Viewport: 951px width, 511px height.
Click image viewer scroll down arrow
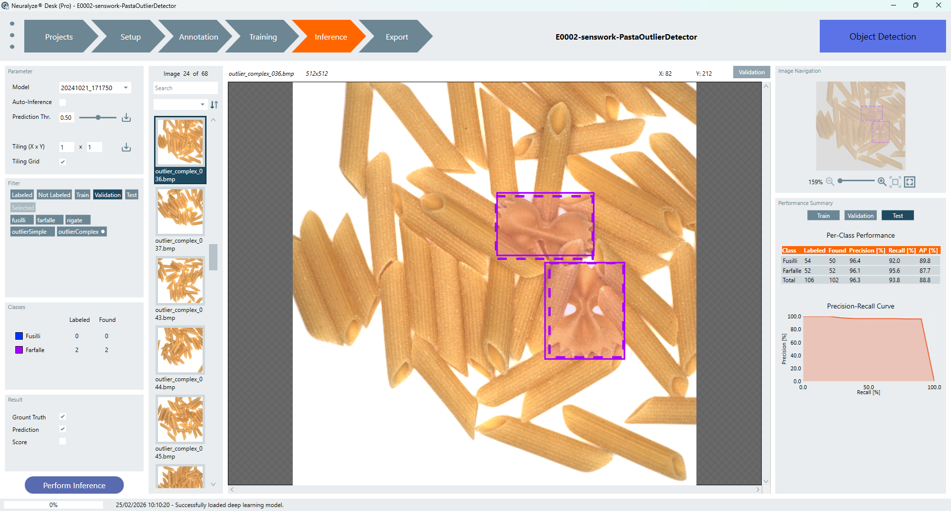766,481
